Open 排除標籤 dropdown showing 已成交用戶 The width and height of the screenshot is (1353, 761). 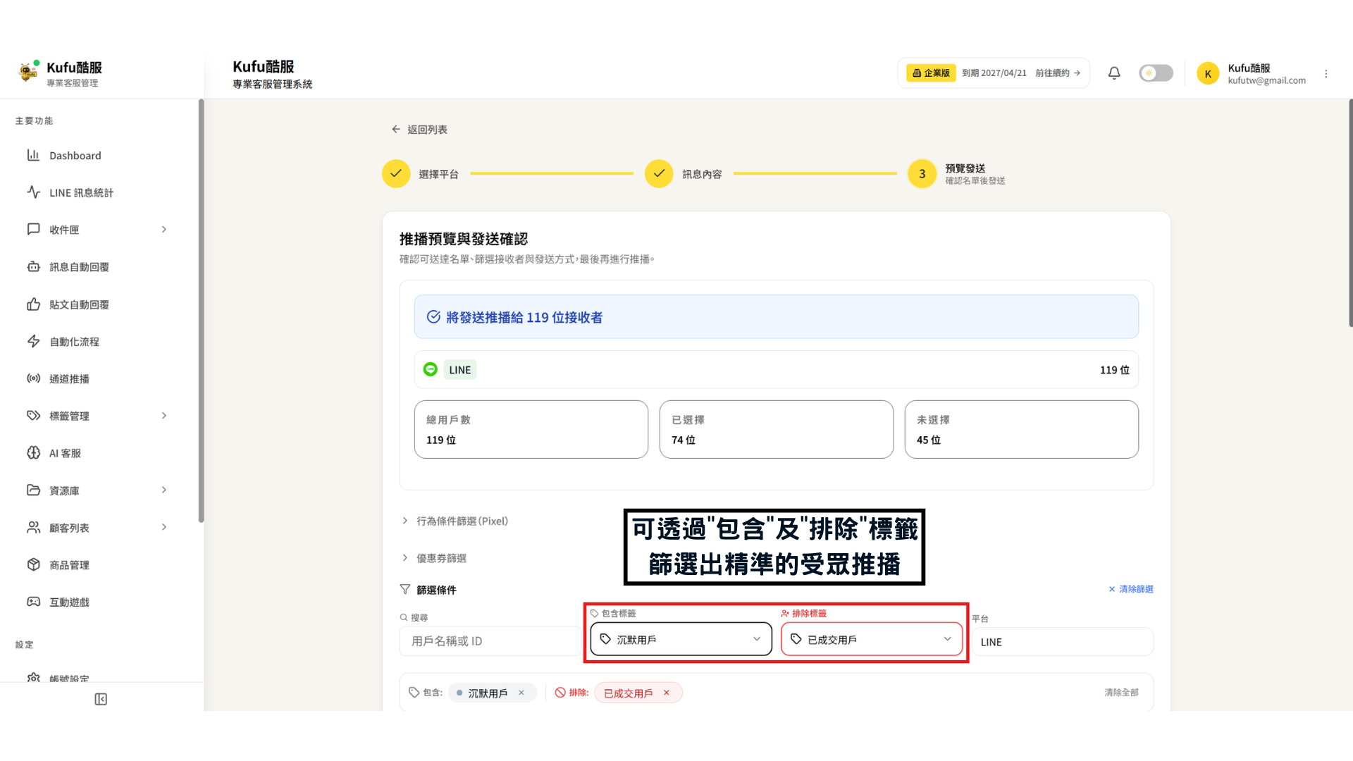click(872, 639)
